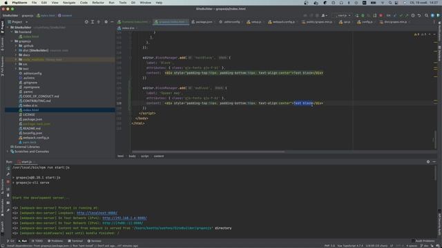
Task: Open the SiteBuilder/grapesjs directory path link
Action: (173, 228)
